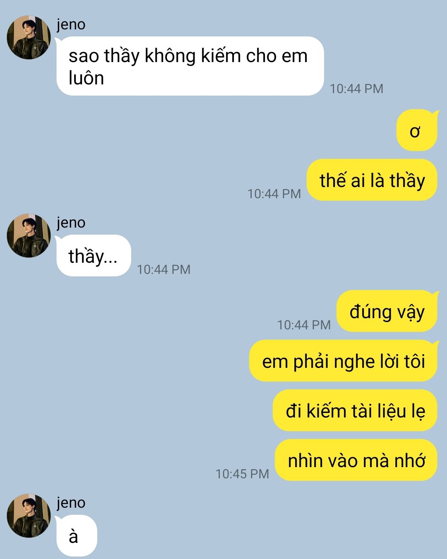This screenshot has height=559, width=447.
Task: Select the yellow 'ơ' message bubble
Action: pos(417,130)
